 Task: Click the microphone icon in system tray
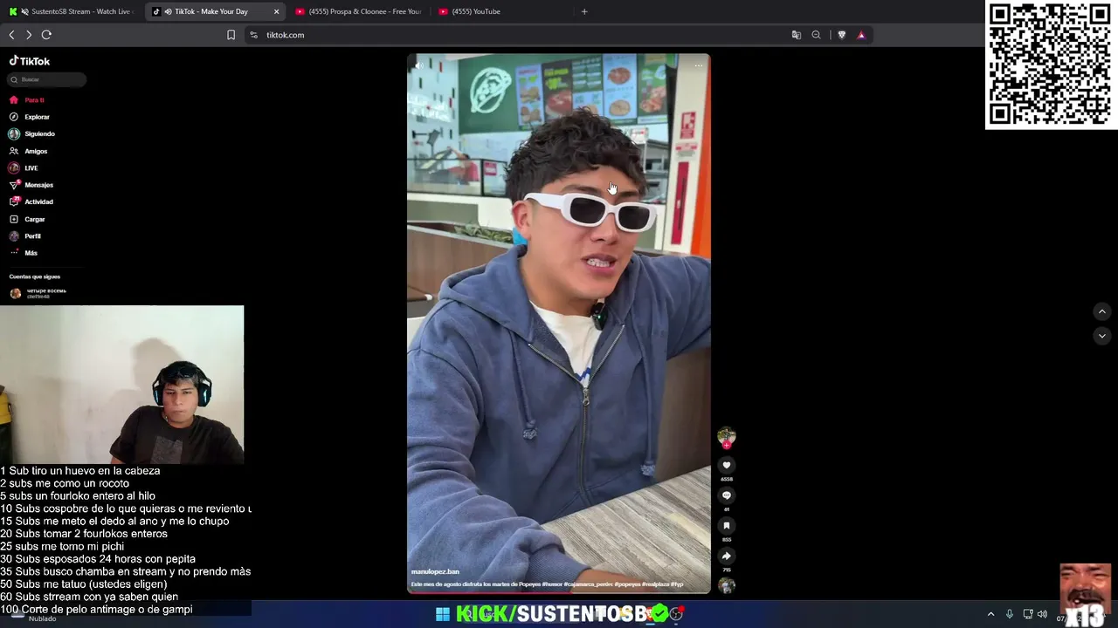click(x=1010, y=614)
